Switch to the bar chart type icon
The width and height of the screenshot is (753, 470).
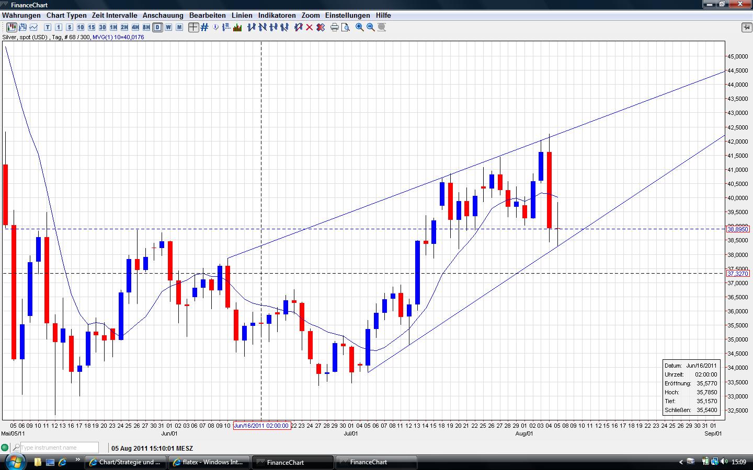coord(23,27)
